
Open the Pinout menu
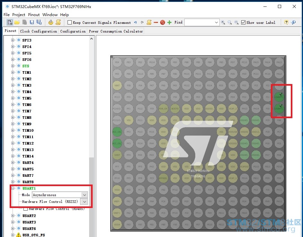34,15
